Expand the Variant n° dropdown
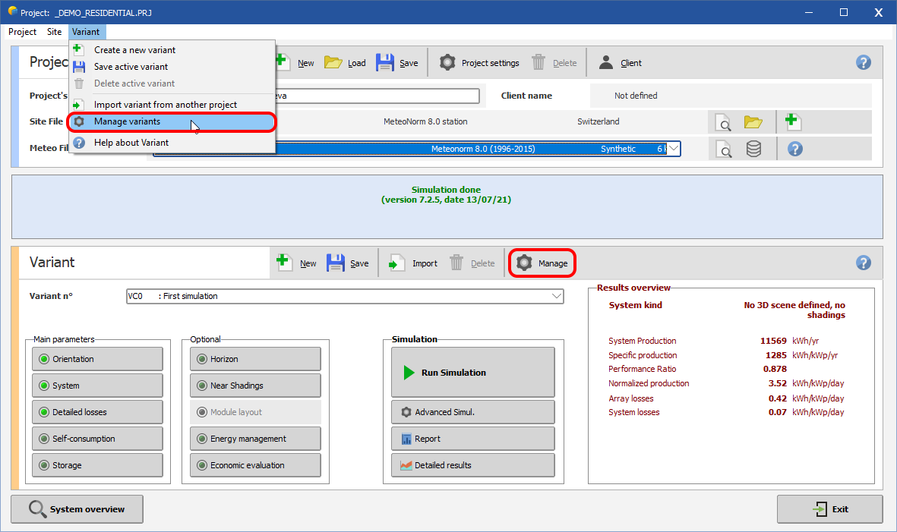 point(556,296)
